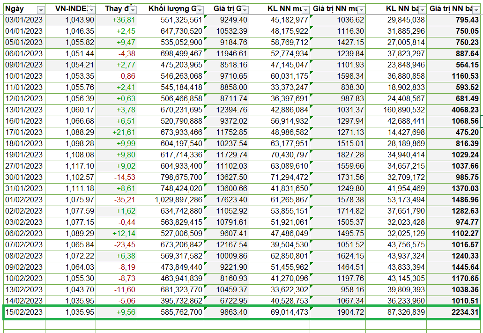This screenshot has height=333, width=483.
Task: Select trading value 9863.40
Action: click(226, 312)
